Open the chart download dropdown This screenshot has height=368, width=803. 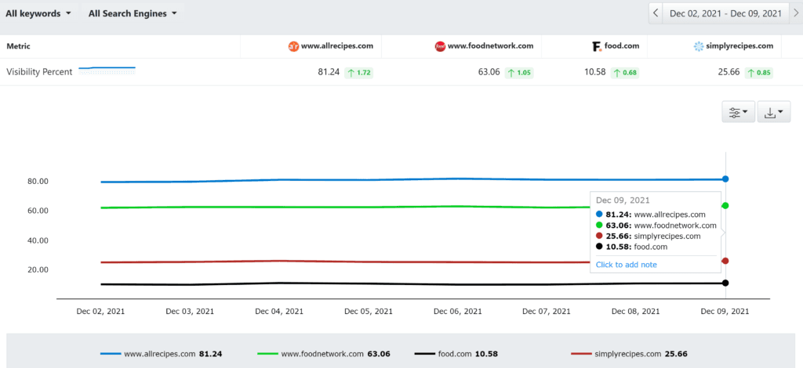774,112
